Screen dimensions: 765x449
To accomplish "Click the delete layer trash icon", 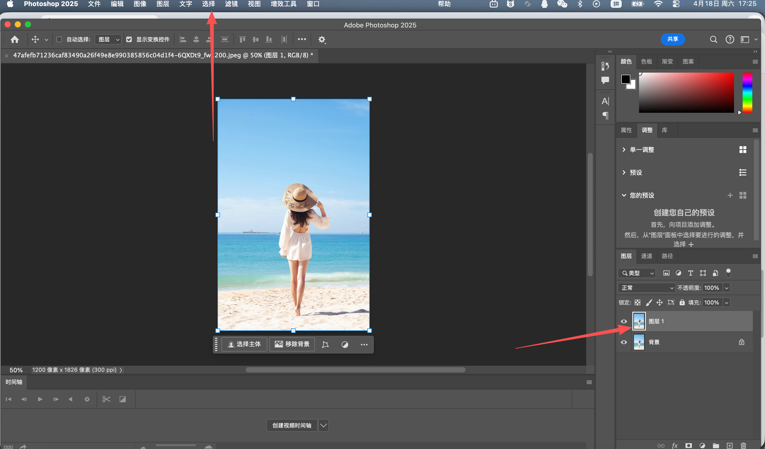I will pyautogui.click(x=743, y=445).
